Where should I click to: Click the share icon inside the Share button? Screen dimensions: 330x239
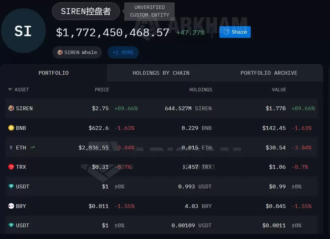tap(226, 32)
